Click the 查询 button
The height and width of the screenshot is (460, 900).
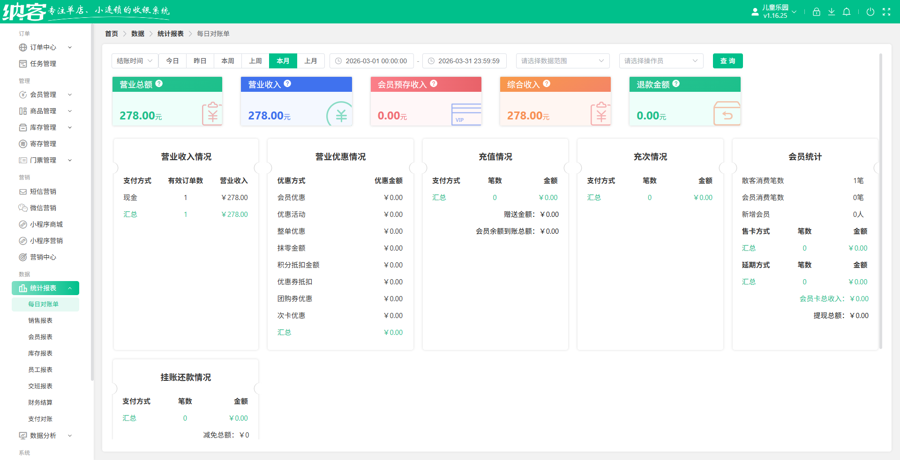727,60
